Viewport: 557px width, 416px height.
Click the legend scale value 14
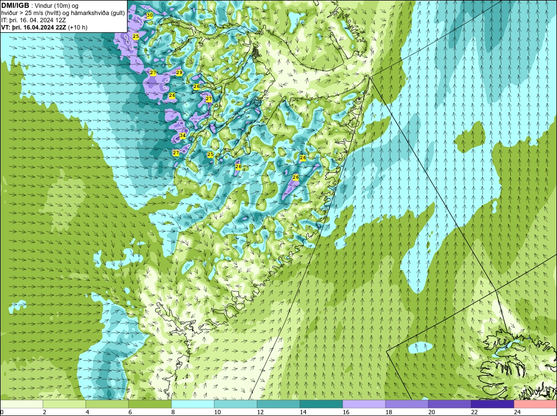303,412
